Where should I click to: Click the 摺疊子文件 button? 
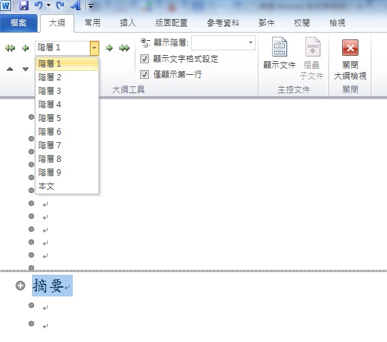(x=312, y=58)
